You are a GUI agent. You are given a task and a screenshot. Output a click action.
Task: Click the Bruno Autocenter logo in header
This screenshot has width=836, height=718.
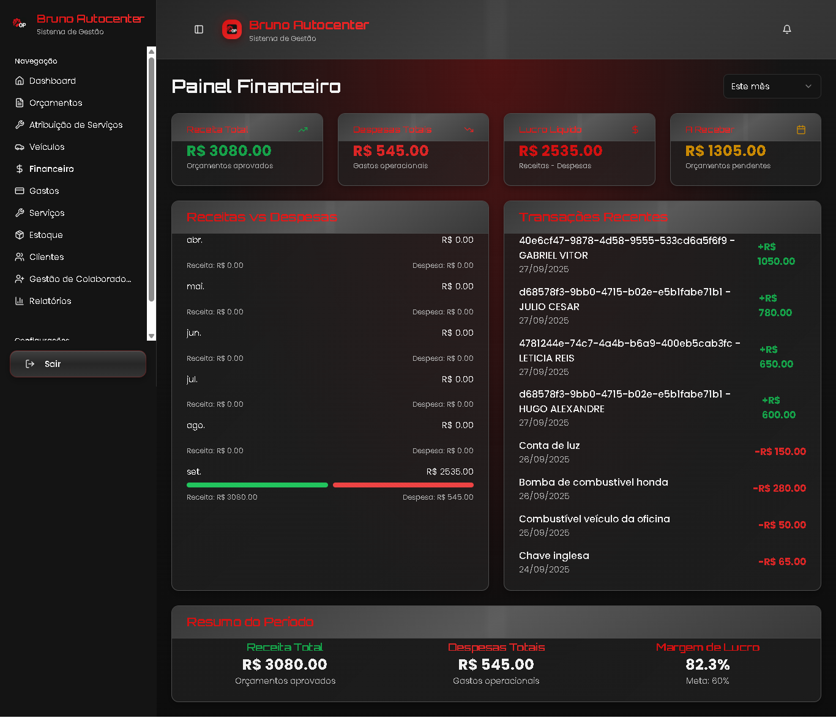coord(232,29)
